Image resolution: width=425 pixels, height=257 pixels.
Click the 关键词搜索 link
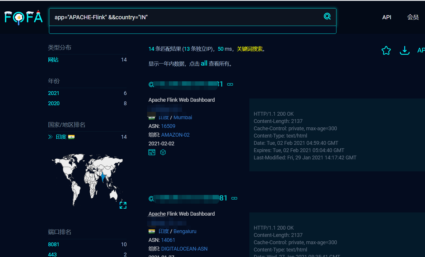click(250, 49)
